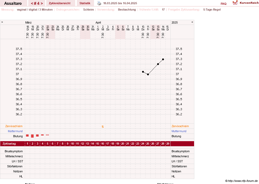Select temperature point on cycle day 24
The image size is (259, 184).
[x=143, y=72]
